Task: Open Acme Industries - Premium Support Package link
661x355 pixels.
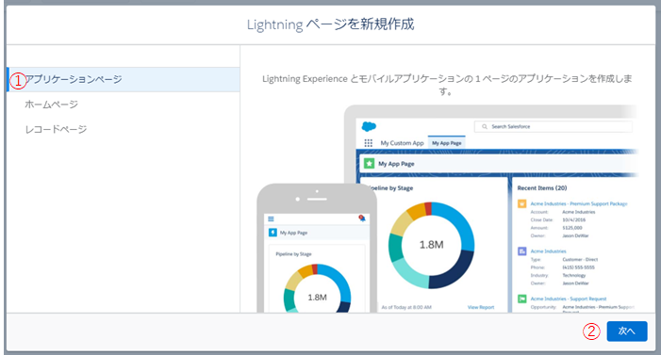Action: (579, 203)
